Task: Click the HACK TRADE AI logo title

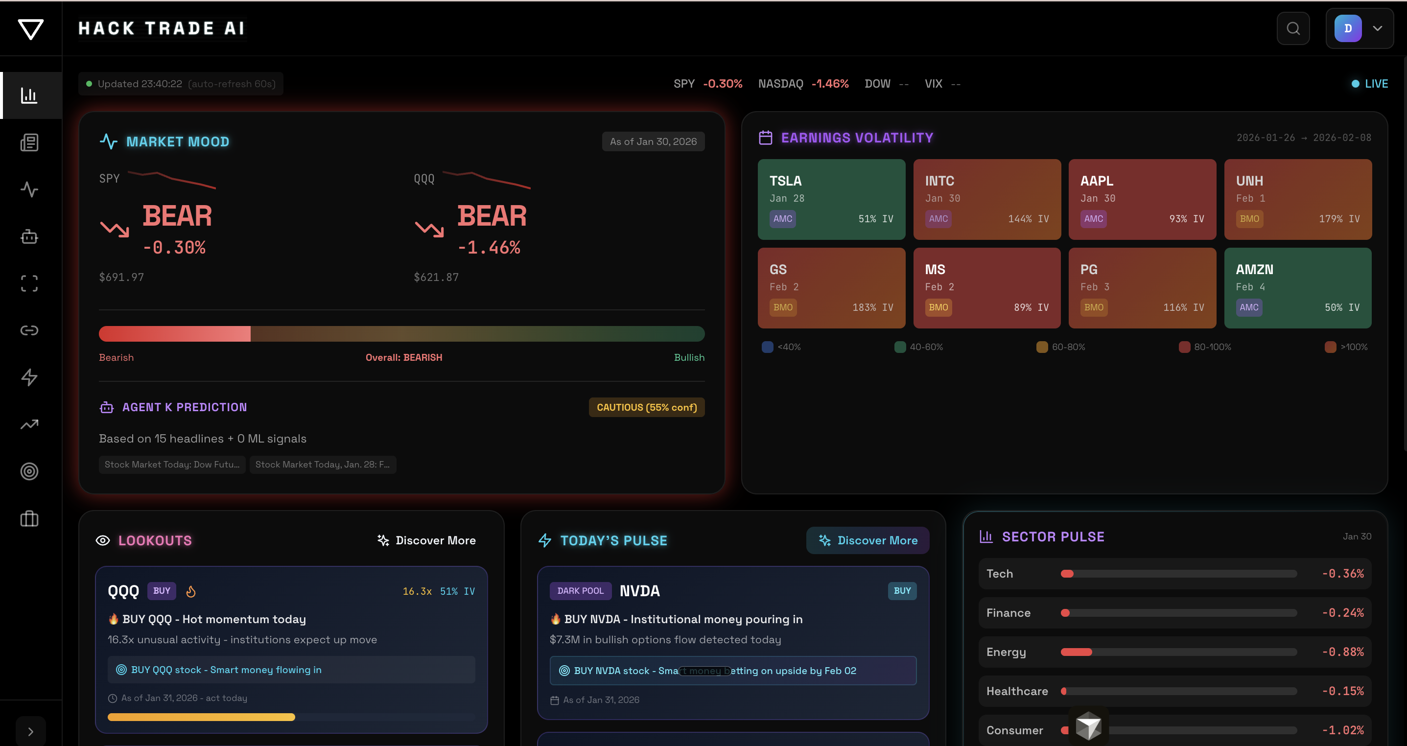Action: 162,28
